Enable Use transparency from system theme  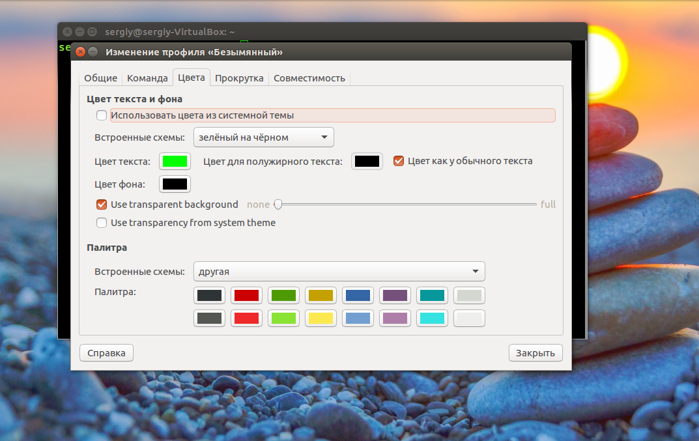[x=102, y=223]
